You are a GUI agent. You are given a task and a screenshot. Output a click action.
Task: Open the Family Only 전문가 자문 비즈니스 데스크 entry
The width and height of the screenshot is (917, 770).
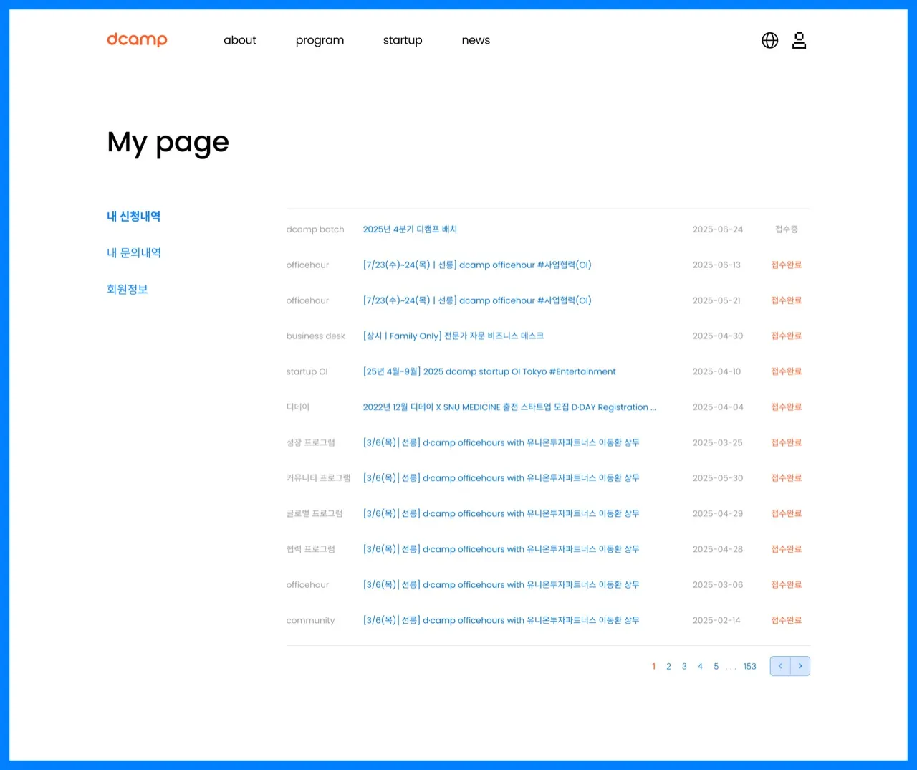click(x=453, y=336)
